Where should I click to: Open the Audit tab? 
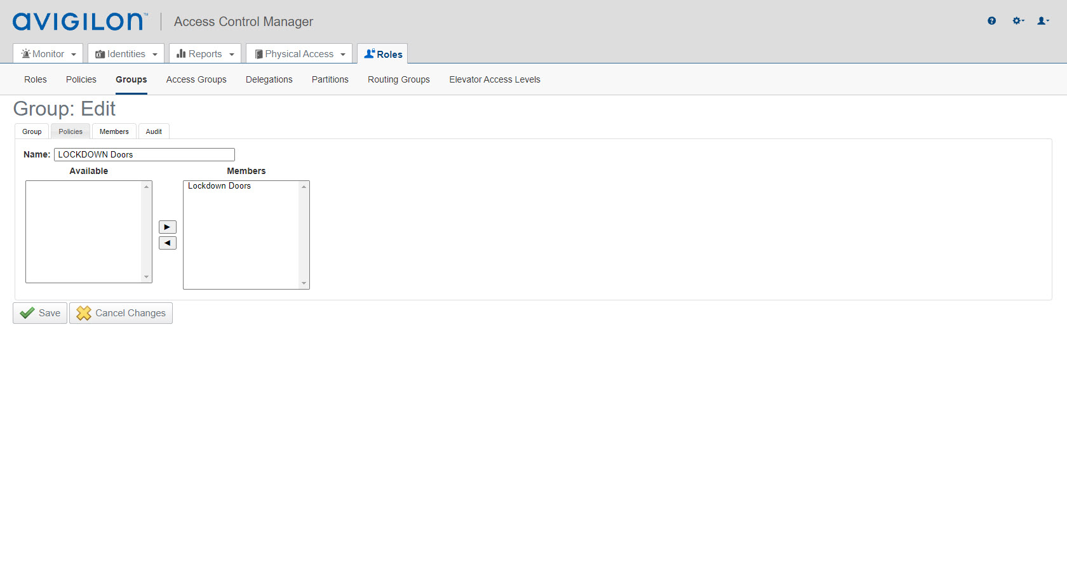pyautogui.click(x=154, y=131)
